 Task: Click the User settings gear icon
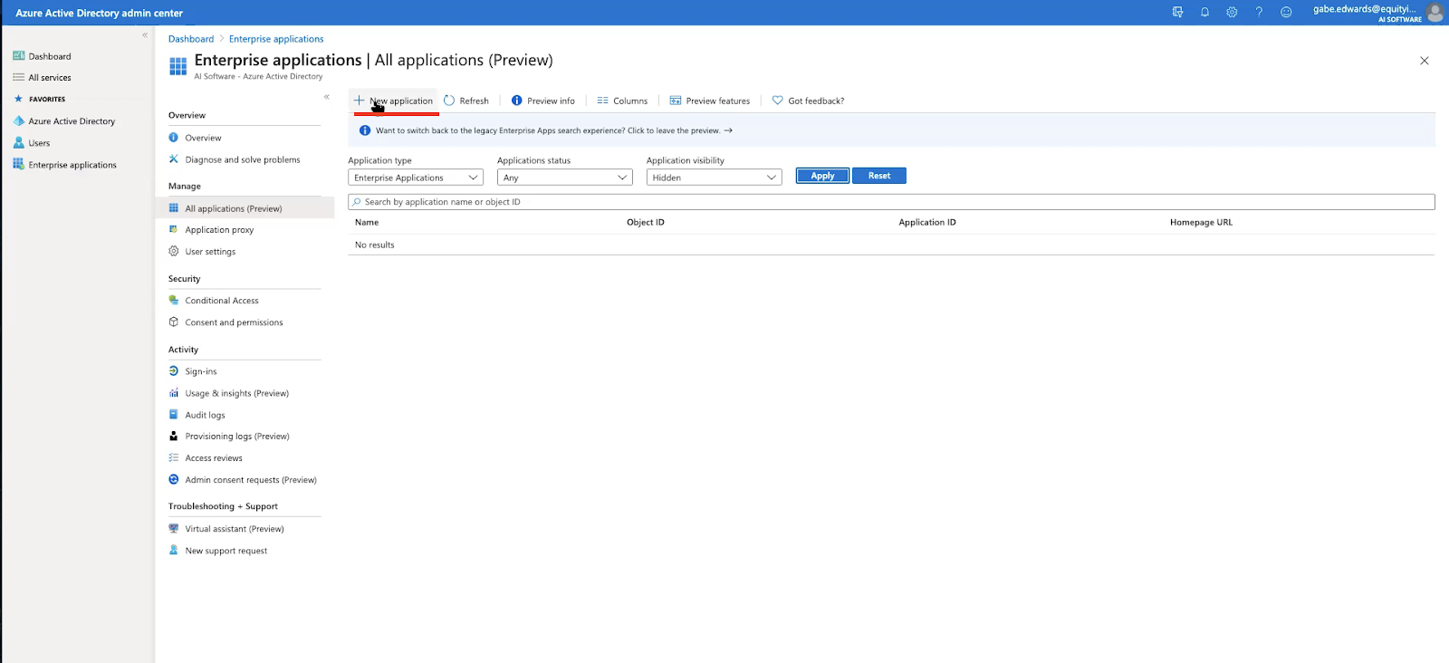tap(174, 252)
